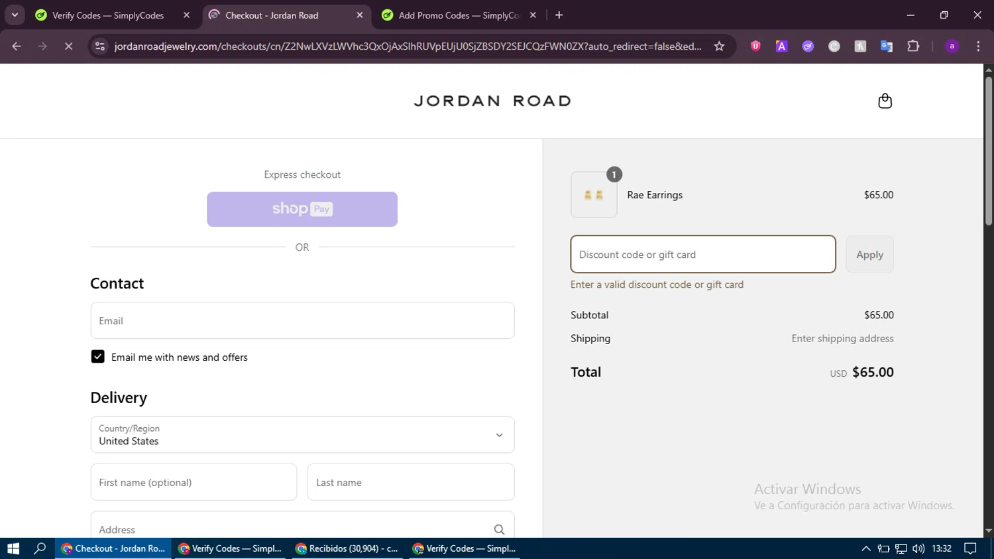Open the red shield U extension
This screenshot has height=559, width=994.
[x=755, y=46]
